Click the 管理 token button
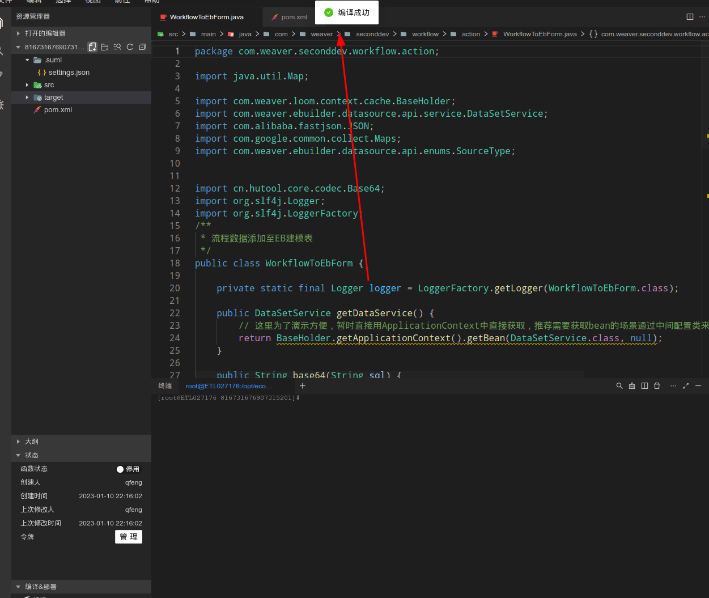 [129, 537]
